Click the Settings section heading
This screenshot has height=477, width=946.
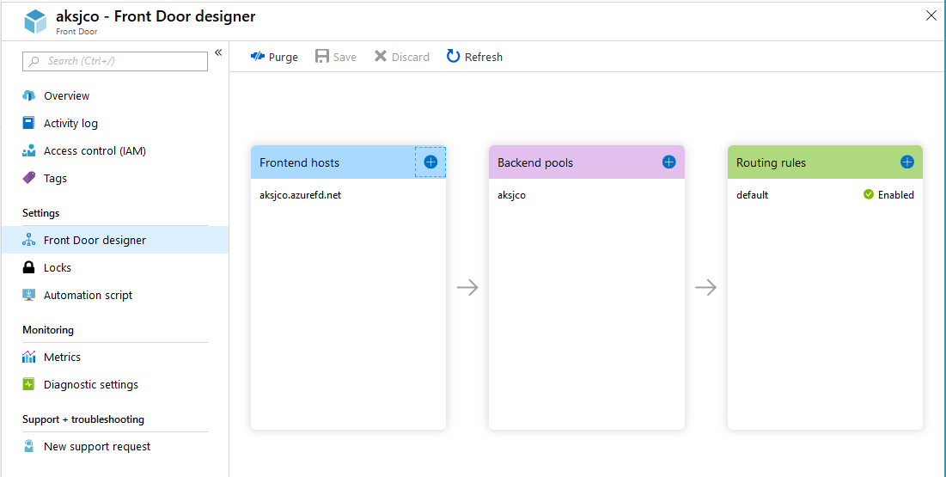tap(41, 213)
